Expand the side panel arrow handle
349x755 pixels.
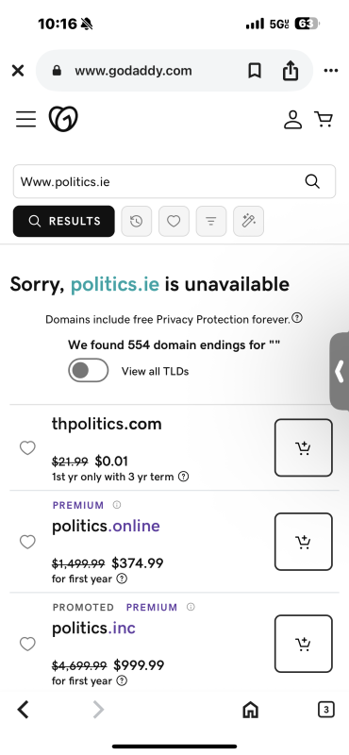pos(339,371)
